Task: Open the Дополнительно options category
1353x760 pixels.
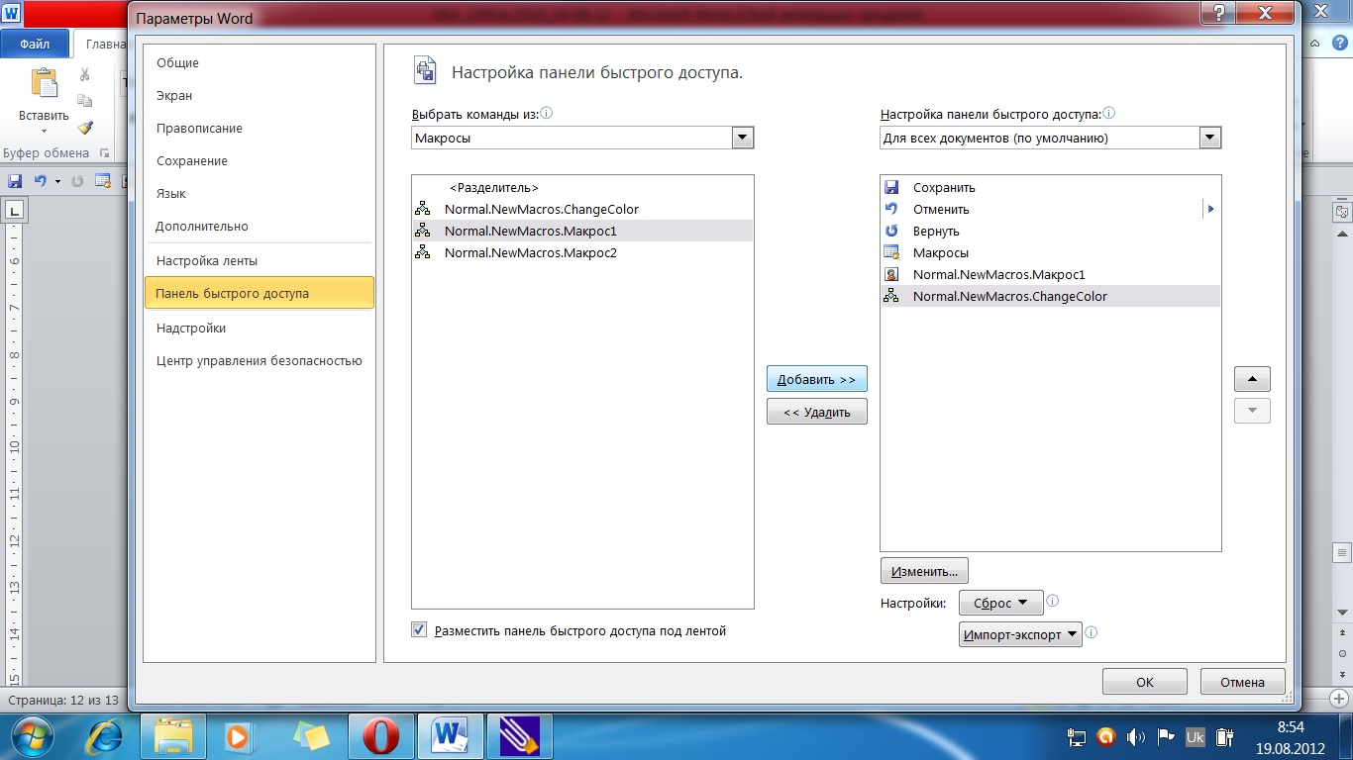Action: 259,227
